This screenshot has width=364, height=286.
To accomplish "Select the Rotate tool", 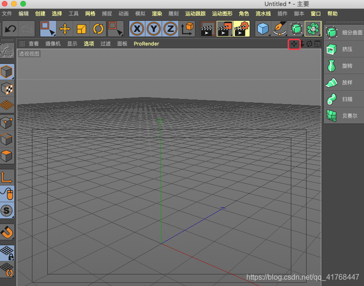I will pos(98,29).
